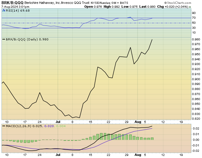Image resolution: width=202 pixels, height=158 pixels.
Task: Click the Aug date label under the MACD panel
Action: 138,155
